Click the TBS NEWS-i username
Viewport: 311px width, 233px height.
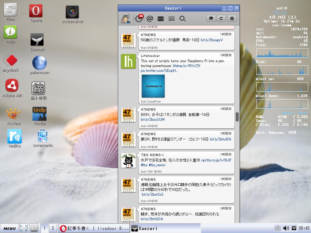pyautogui.click(x=152, y=155)
